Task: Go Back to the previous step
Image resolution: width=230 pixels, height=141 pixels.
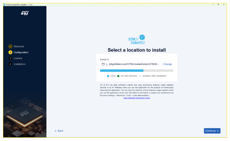Action: (59, 131)
